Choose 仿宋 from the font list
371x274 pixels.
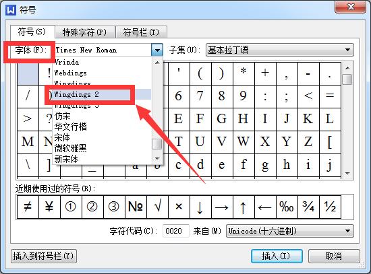click(x=102, y=116)
